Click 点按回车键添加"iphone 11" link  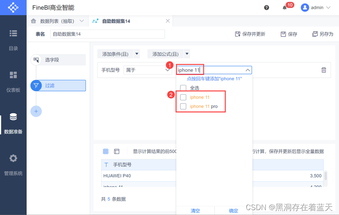point(214,79)
